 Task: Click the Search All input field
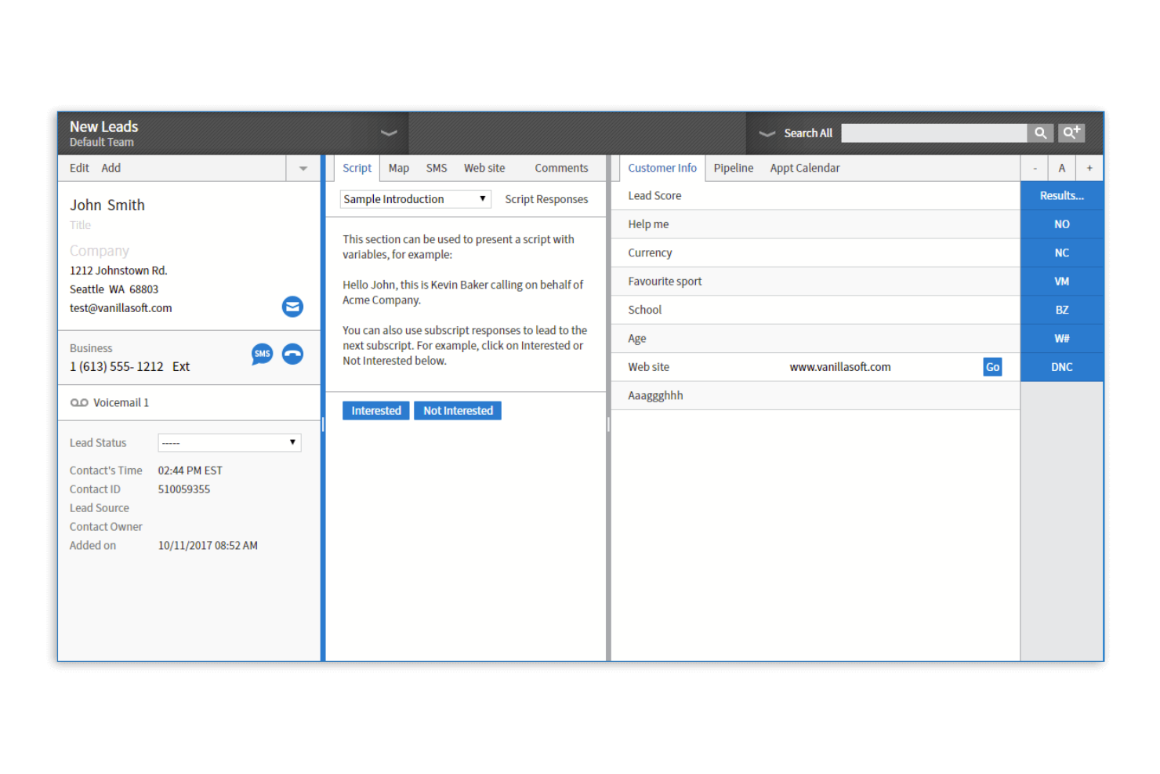point(933,133)
